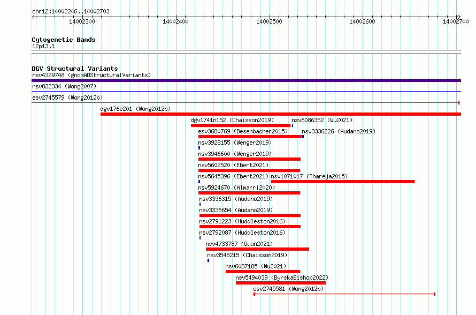
Task: Click the 12p13.1 band label
Action: [43, 46]
